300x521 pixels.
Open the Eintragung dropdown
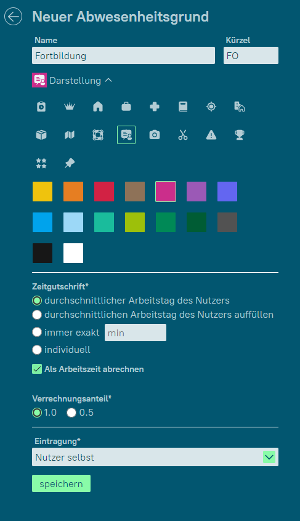point(155,457)
